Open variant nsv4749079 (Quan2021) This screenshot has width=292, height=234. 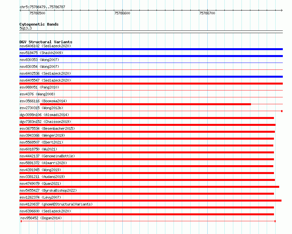[x=40, y=184]
